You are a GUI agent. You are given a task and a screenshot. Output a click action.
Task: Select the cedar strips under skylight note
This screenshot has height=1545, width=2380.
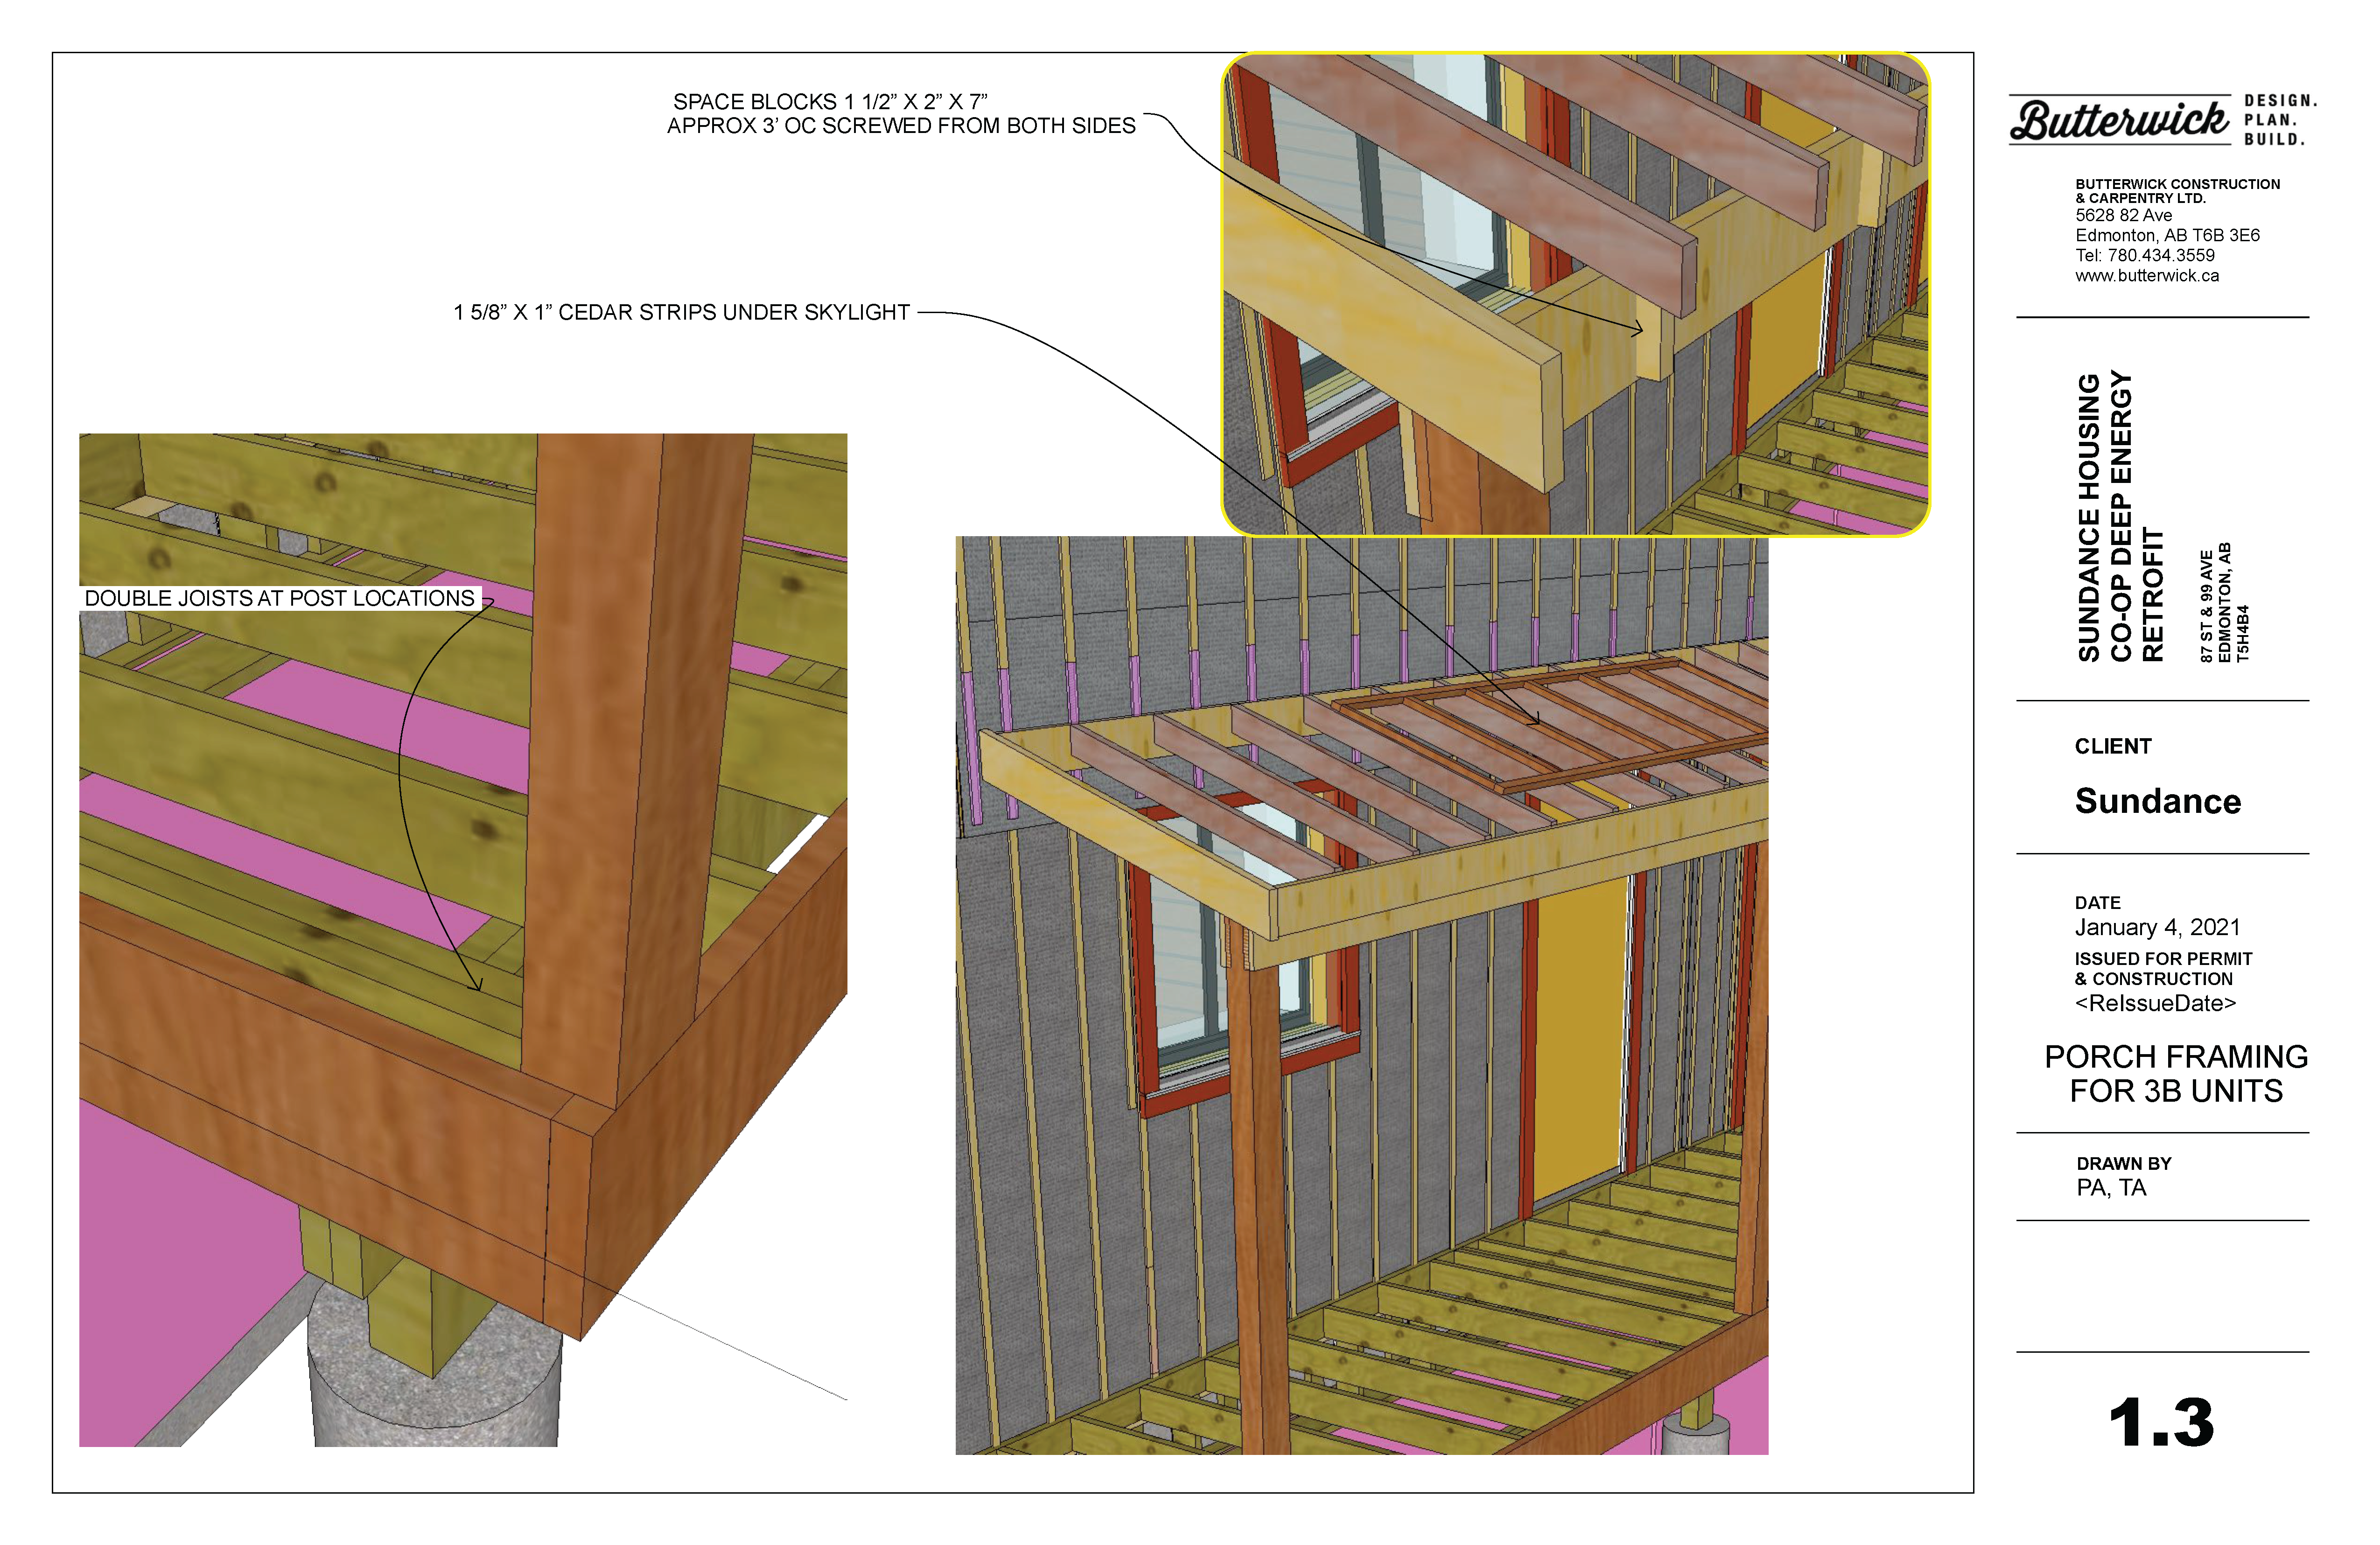tap(681, 313)
